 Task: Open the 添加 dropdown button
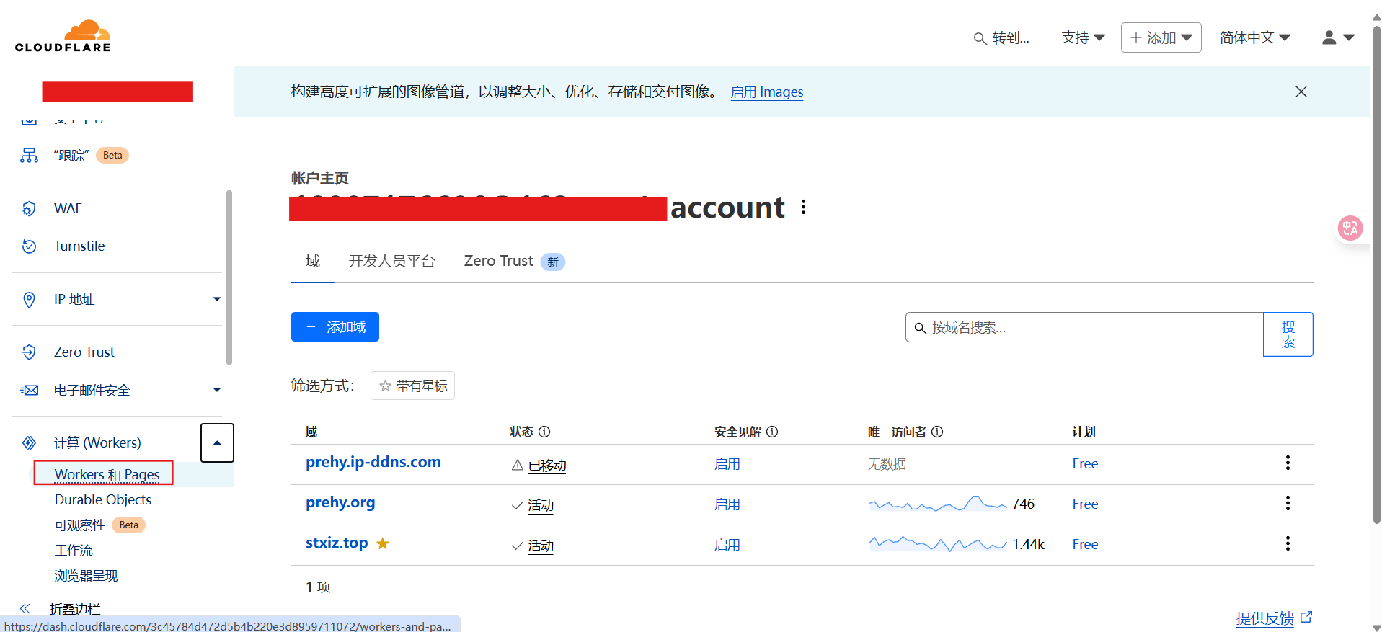1161,37
